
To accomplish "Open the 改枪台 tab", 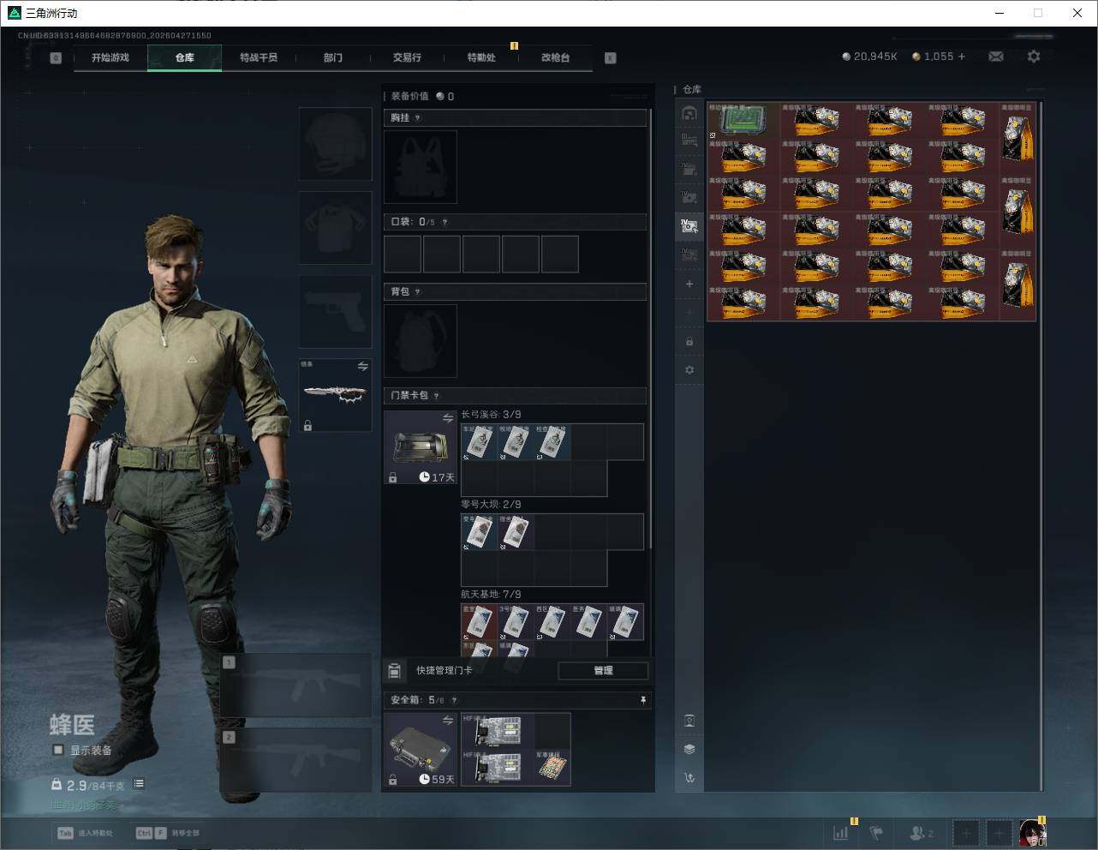I will tap(555, 57).
